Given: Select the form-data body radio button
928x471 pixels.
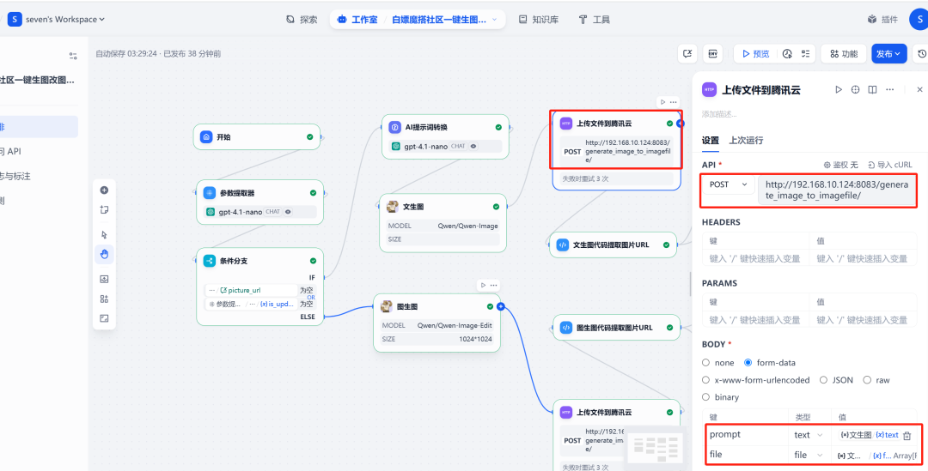Looking at the screenshot, I should click(748, 363).
